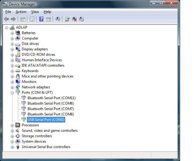Screen dimensions: 194x161
Task: Expand the Sound, video and game controllers node
Action: coord(12,131)
